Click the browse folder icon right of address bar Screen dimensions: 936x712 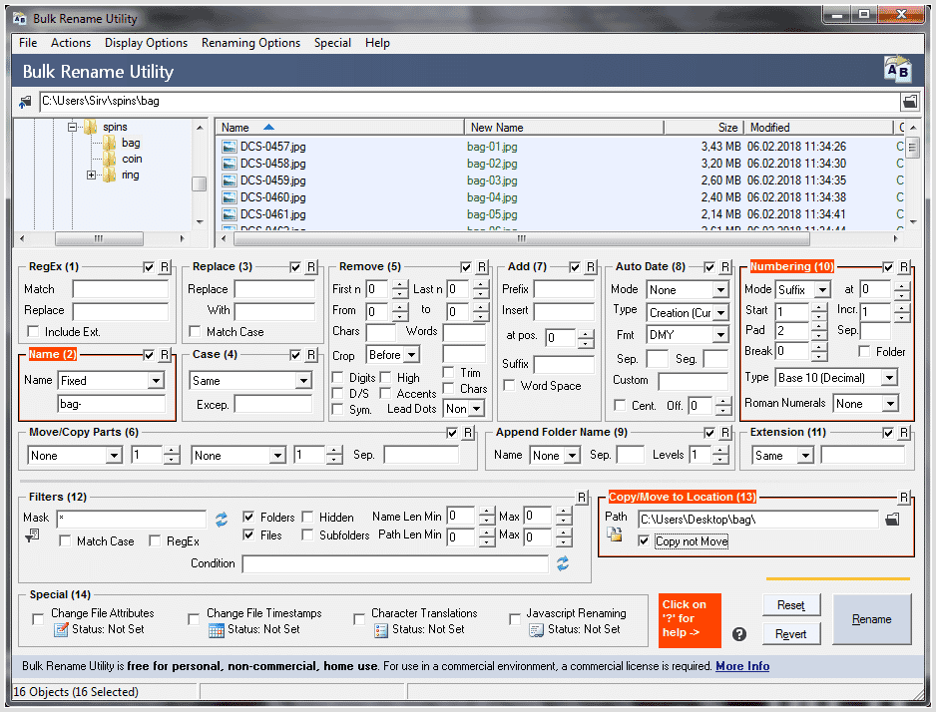pos(910,102)
